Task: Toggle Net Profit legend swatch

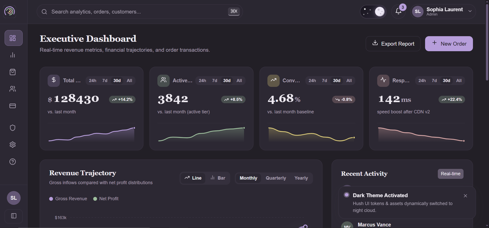Action: click(x=95, y=199)
